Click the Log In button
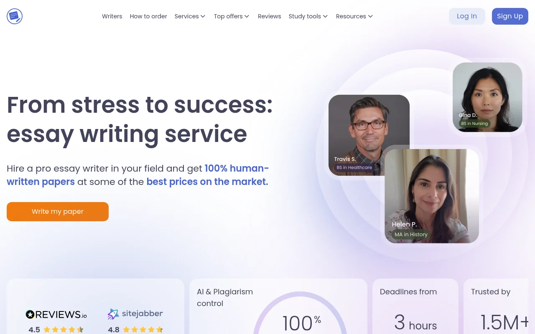Screen dimensions: 535x334 click(x=467, y=16)
